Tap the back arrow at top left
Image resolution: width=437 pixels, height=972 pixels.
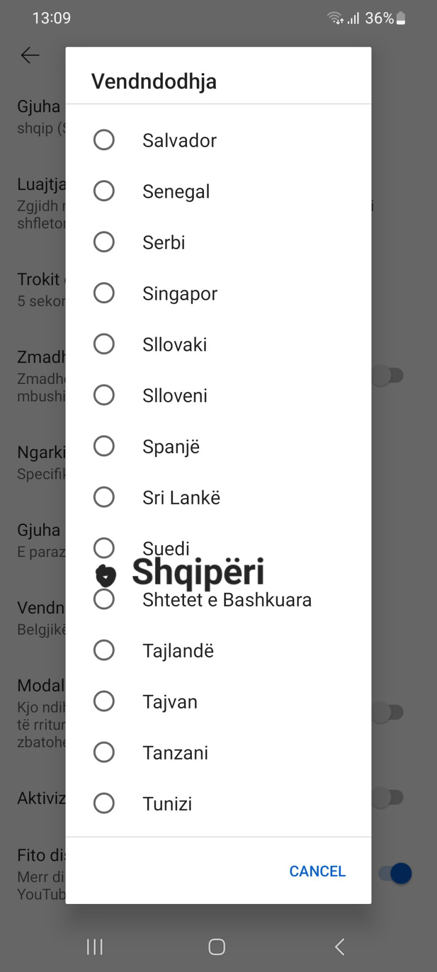pos(30,55)
